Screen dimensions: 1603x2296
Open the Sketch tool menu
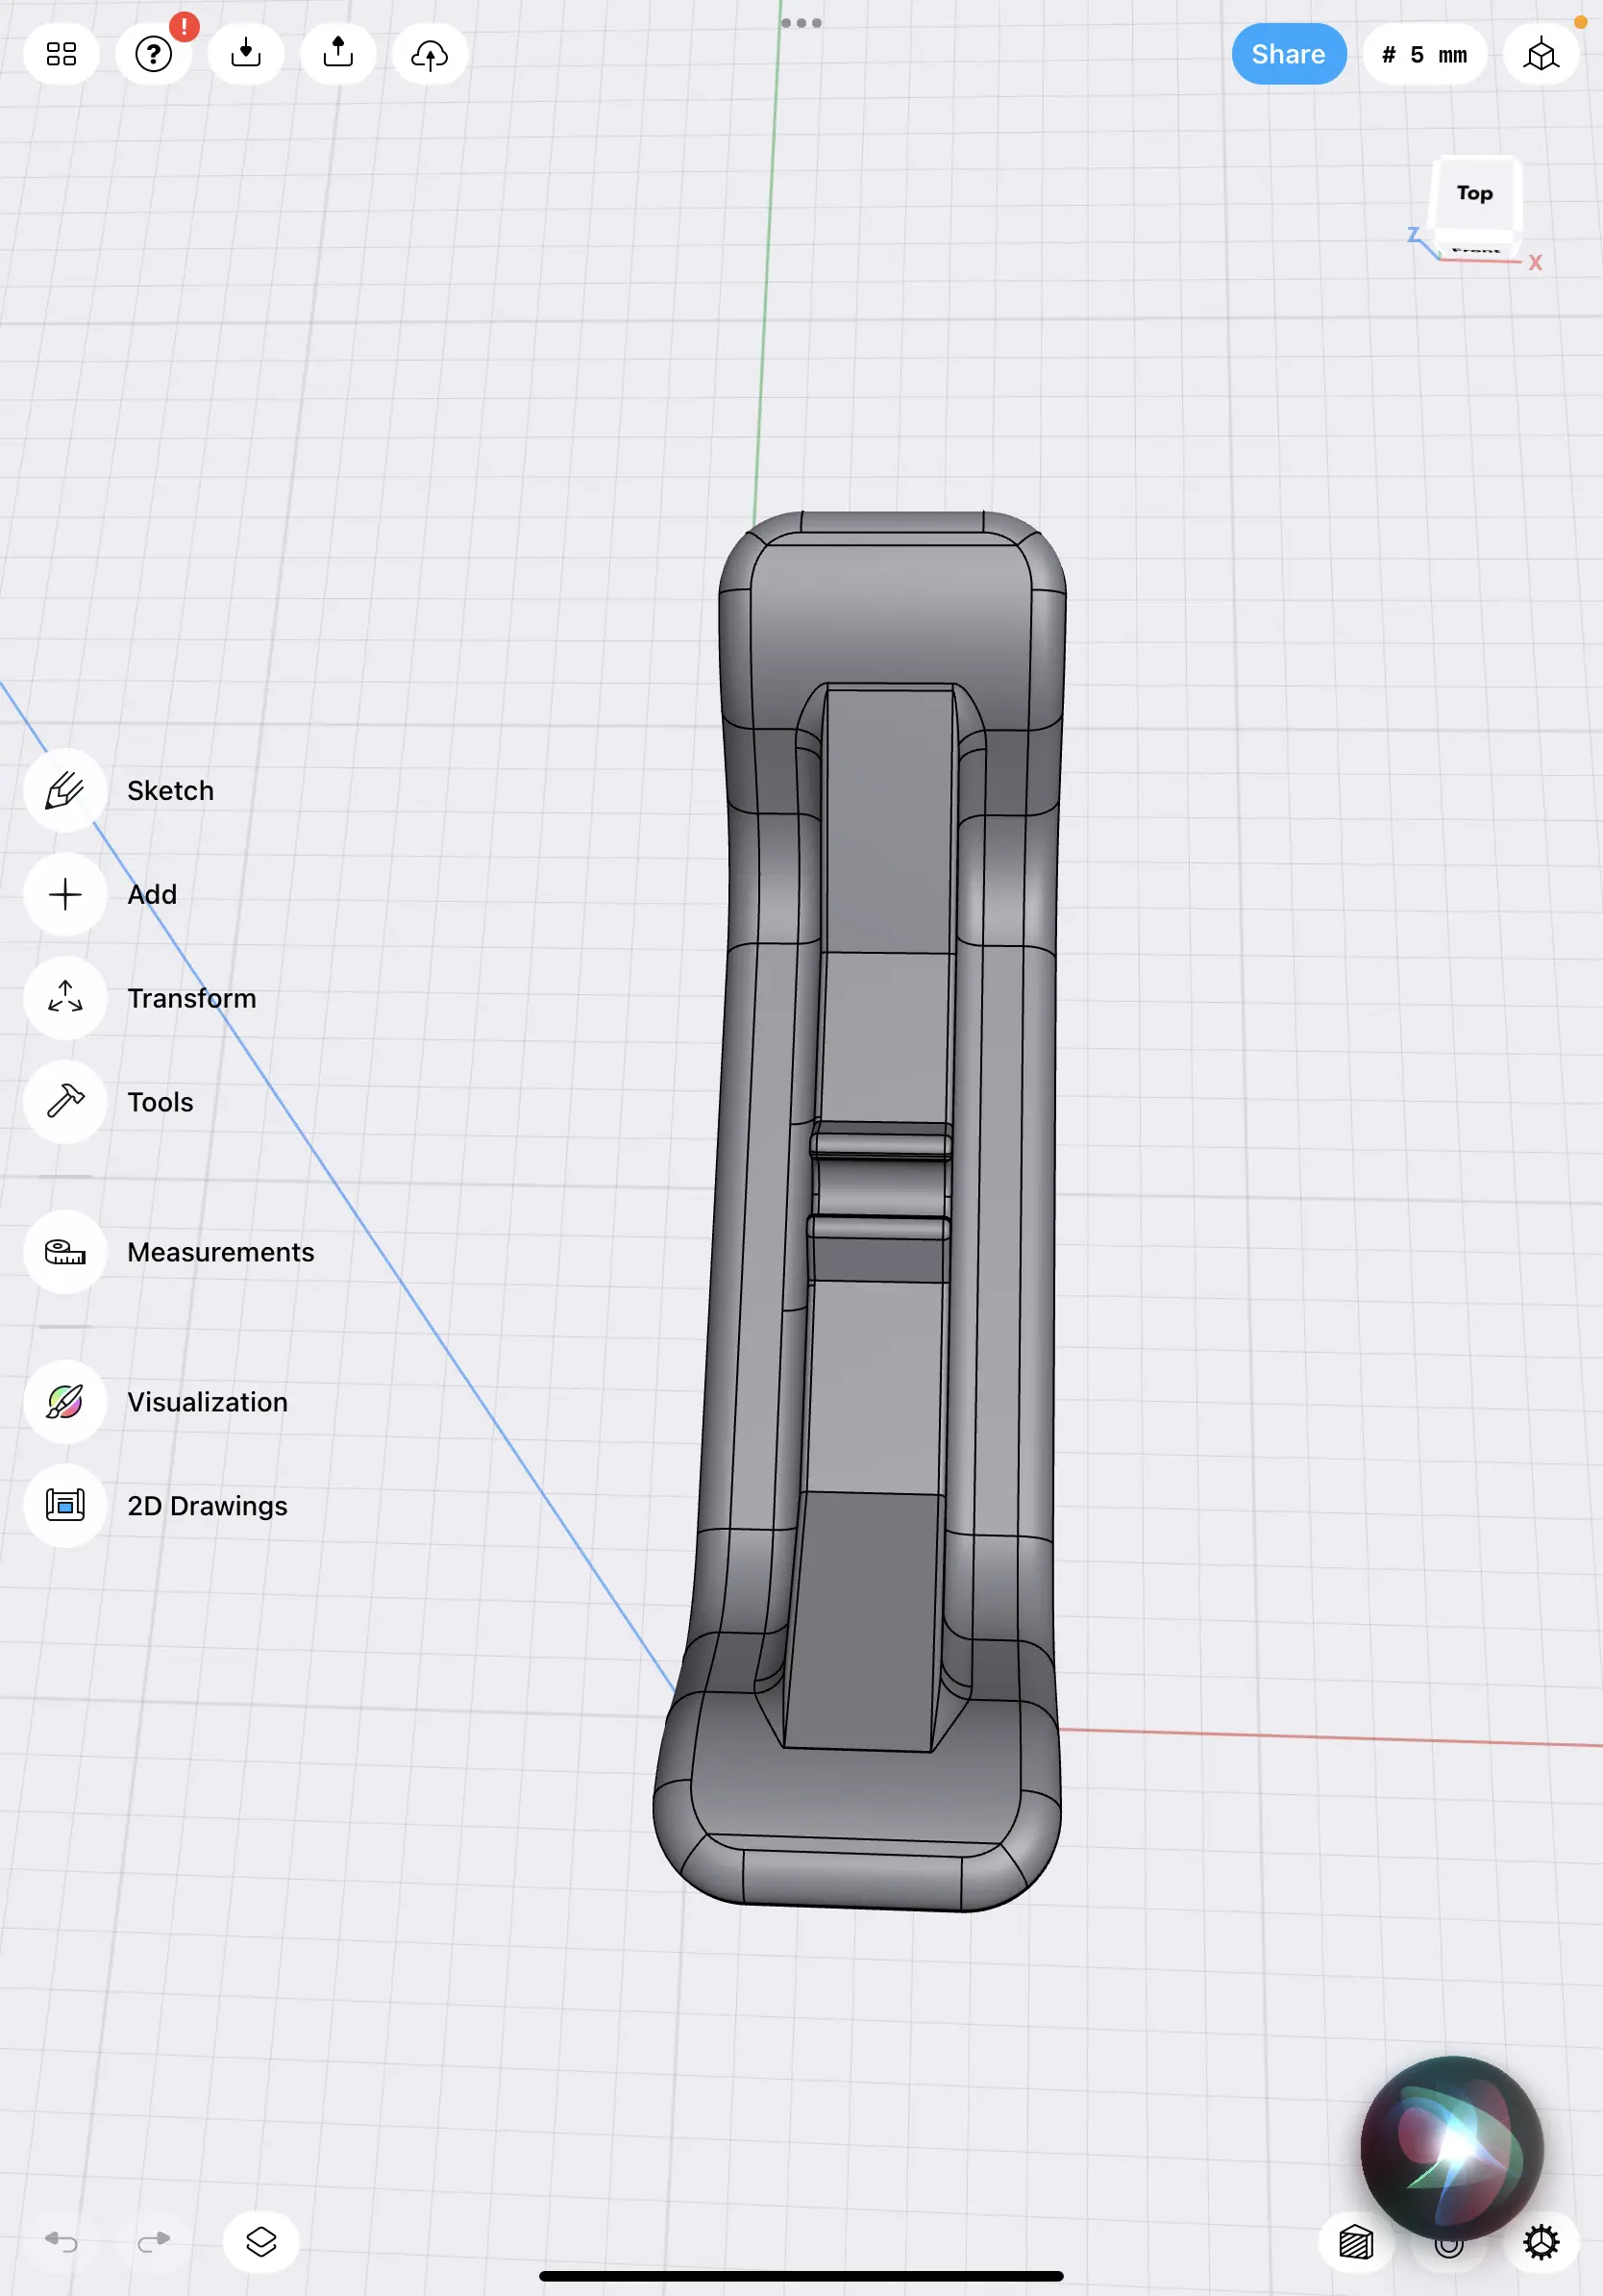(65, 790)
